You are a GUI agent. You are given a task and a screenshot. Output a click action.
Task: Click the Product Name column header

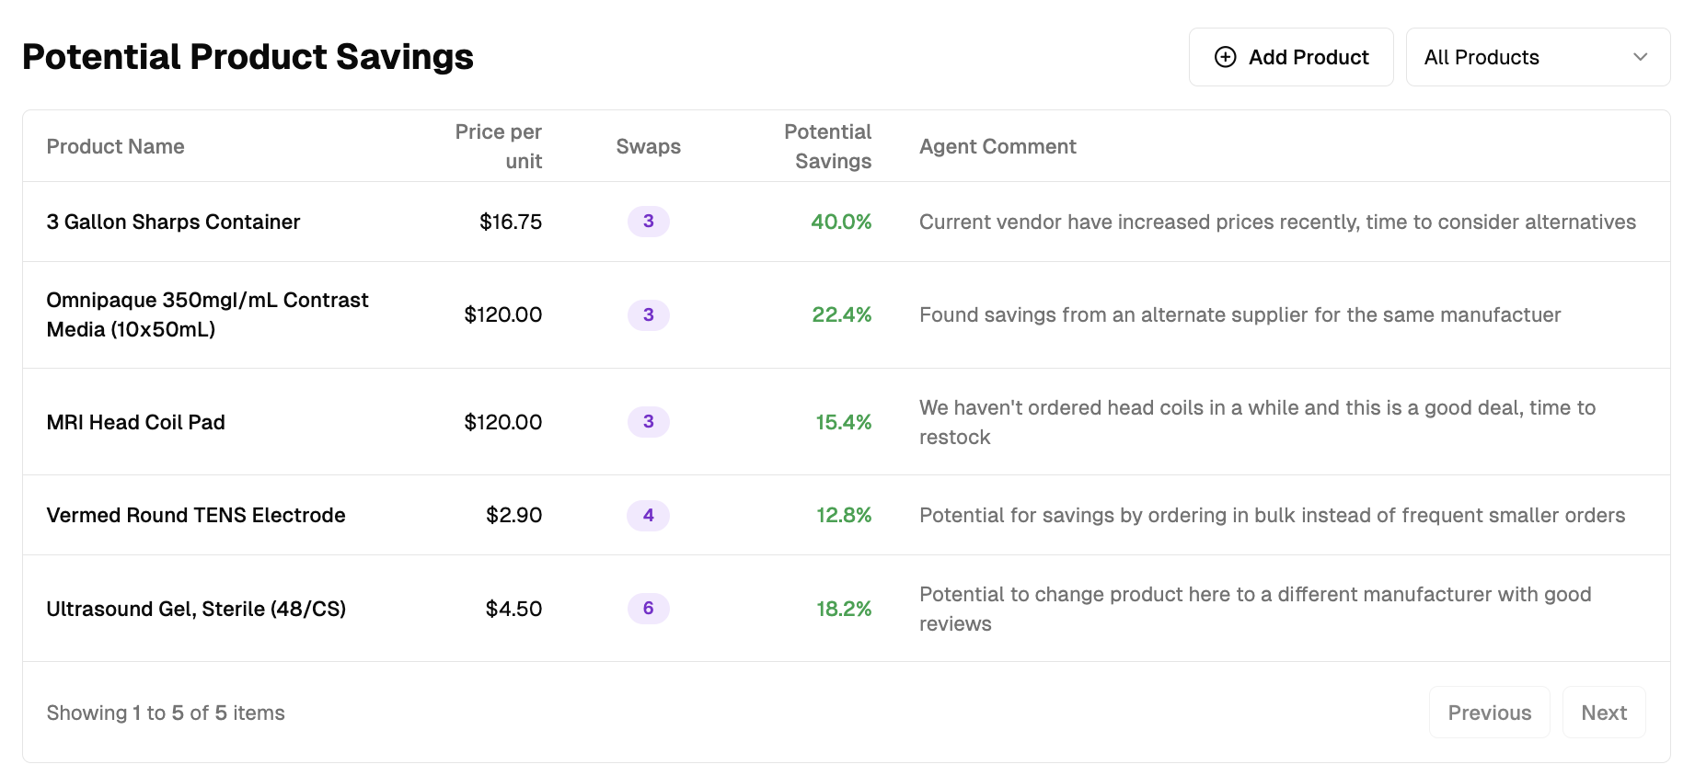tap(115, 146)
